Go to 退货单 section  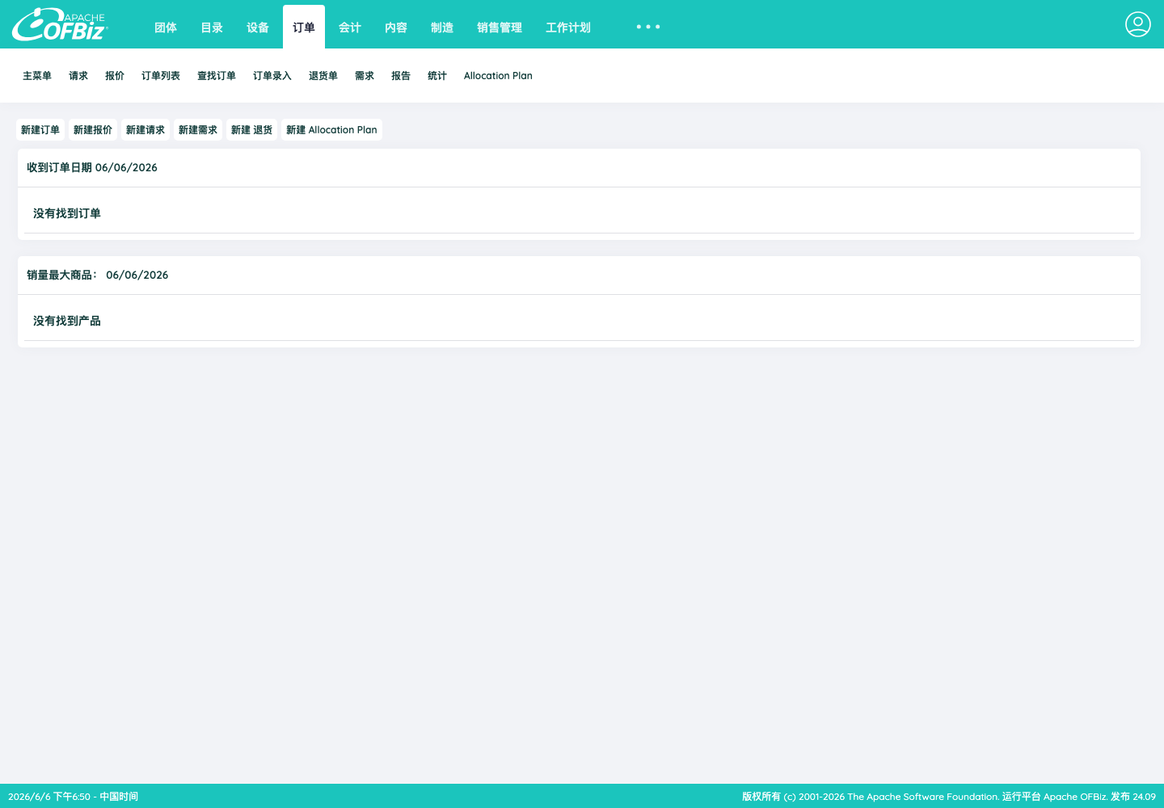pos(323,76)
